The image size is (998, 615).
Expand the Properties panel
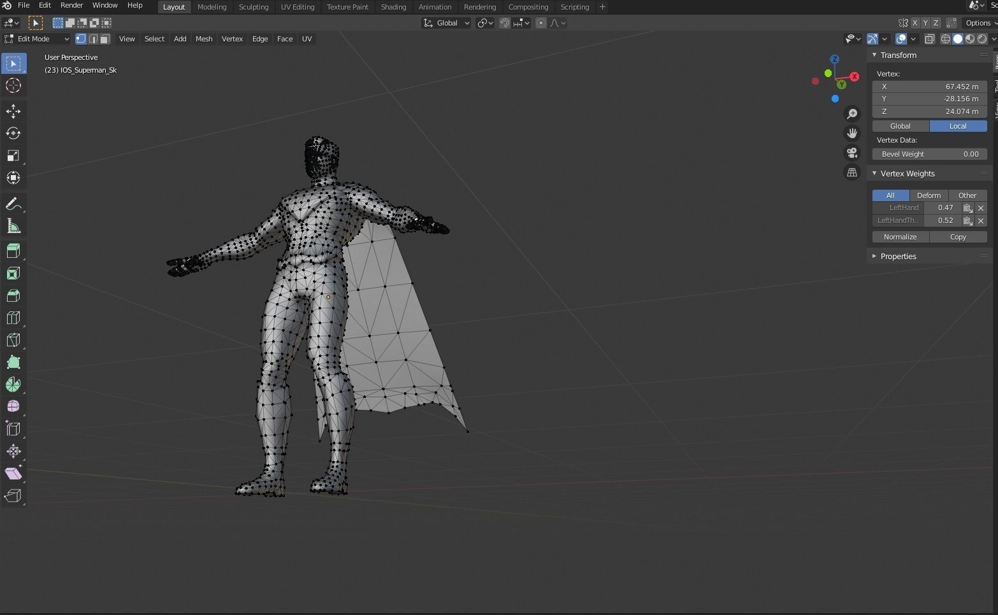point(898,257)
